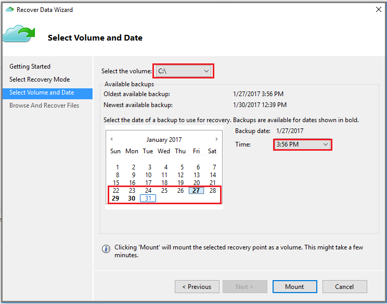
Task: Select January 29 backup date
Action: coord(115,198)
